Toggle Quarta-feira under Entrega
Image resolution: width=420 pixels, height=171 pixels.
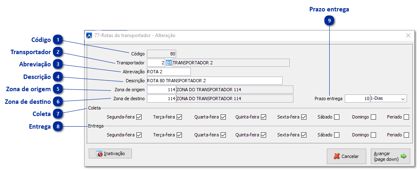(223, 135)
